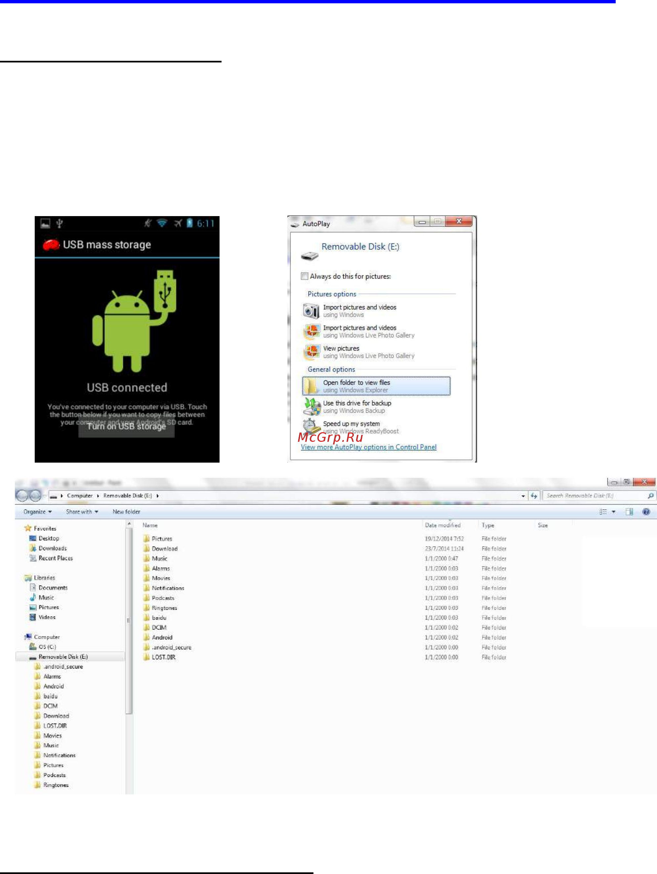This screenshot has width=657, height=874.
Task: Open the view options dropdown arrow
Action: (613, 512)
